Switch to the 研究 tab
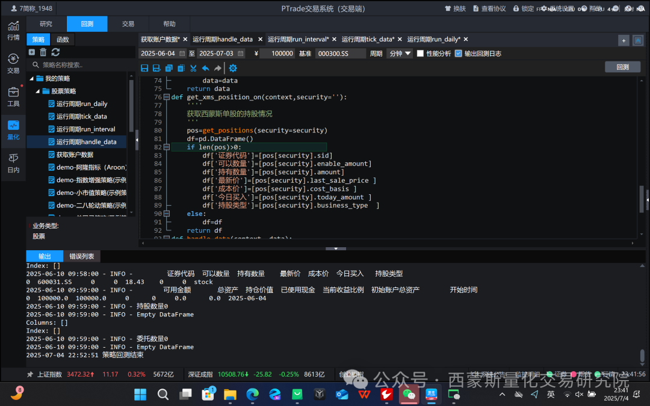 46,24
